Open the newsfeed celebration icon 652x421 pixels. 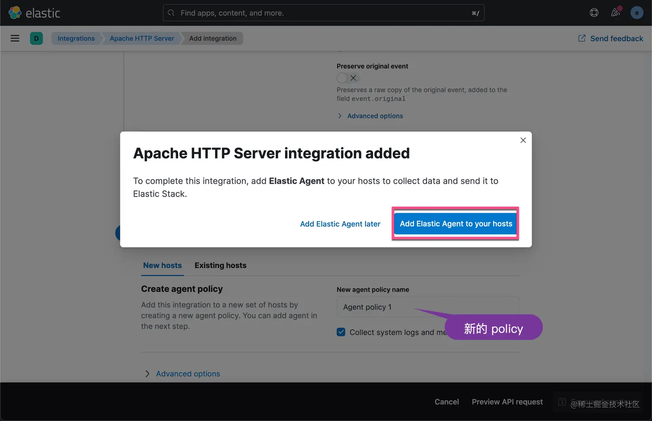point(616,13)
